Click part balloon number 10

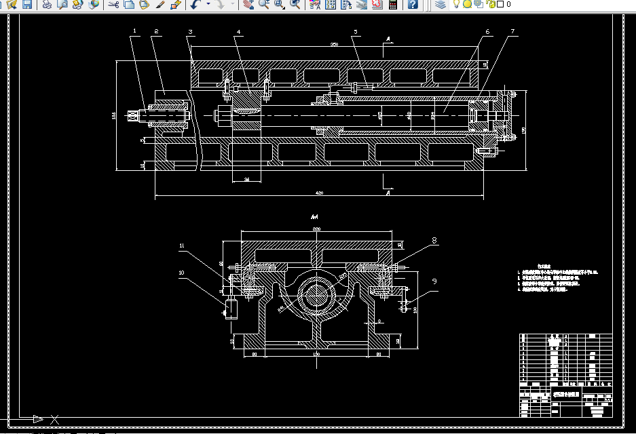(x=181, y=273)
